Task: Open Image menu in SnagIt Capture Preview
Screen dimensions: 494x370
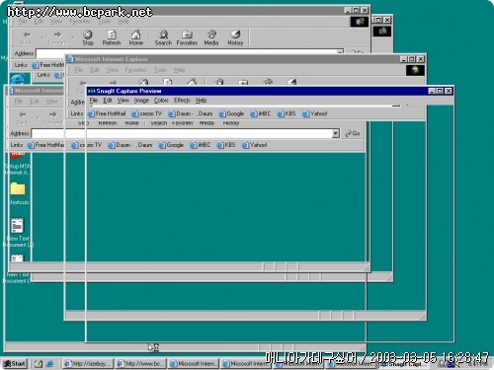Action: click(x=141, y=101)
